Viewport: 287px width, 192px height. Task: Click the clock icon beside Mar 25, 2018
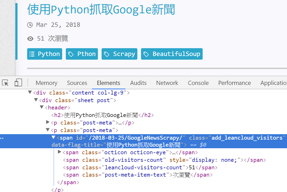click(30, 25)
